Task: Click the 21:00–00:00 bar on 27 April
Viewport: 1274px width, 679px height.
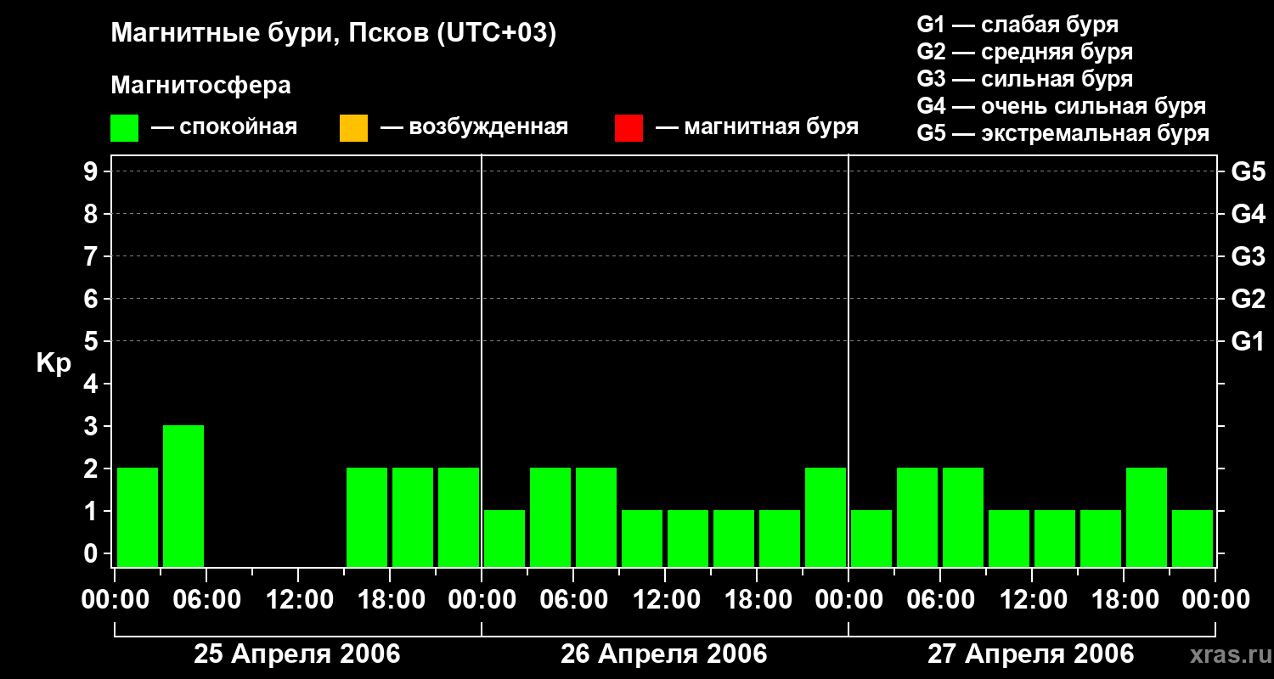Action: click(x=1192, y=538)
